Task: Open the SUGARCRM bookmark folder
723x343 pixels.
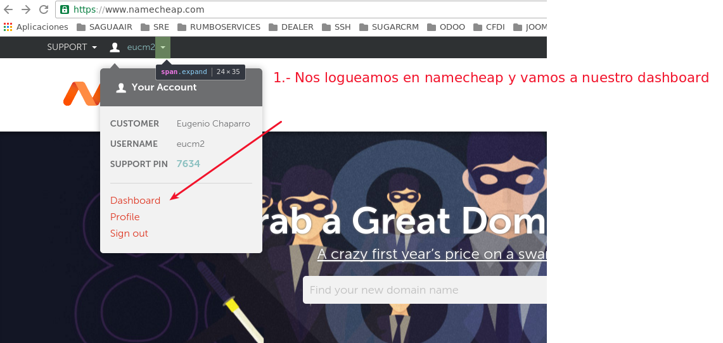Action: (389, 27)
